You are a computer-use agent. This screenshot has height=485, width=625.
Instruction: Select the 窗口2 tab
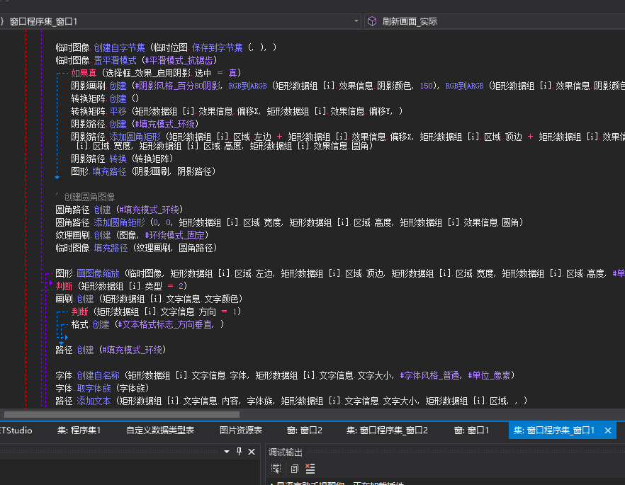point(305,430)
